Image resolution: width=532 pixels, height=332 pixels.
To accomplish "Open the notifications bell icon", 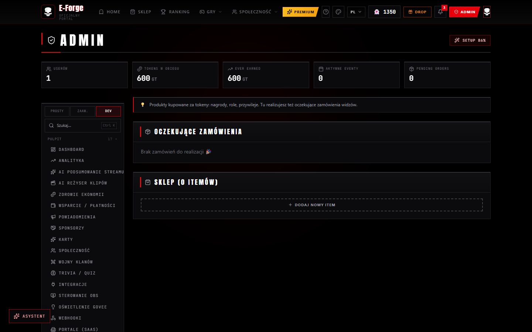I will tap(440, 12).
